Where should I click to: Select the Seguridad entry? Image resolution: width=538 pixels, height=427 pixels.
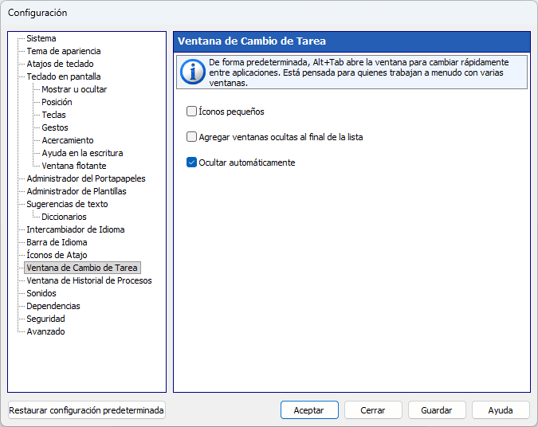tap(45, 319)
